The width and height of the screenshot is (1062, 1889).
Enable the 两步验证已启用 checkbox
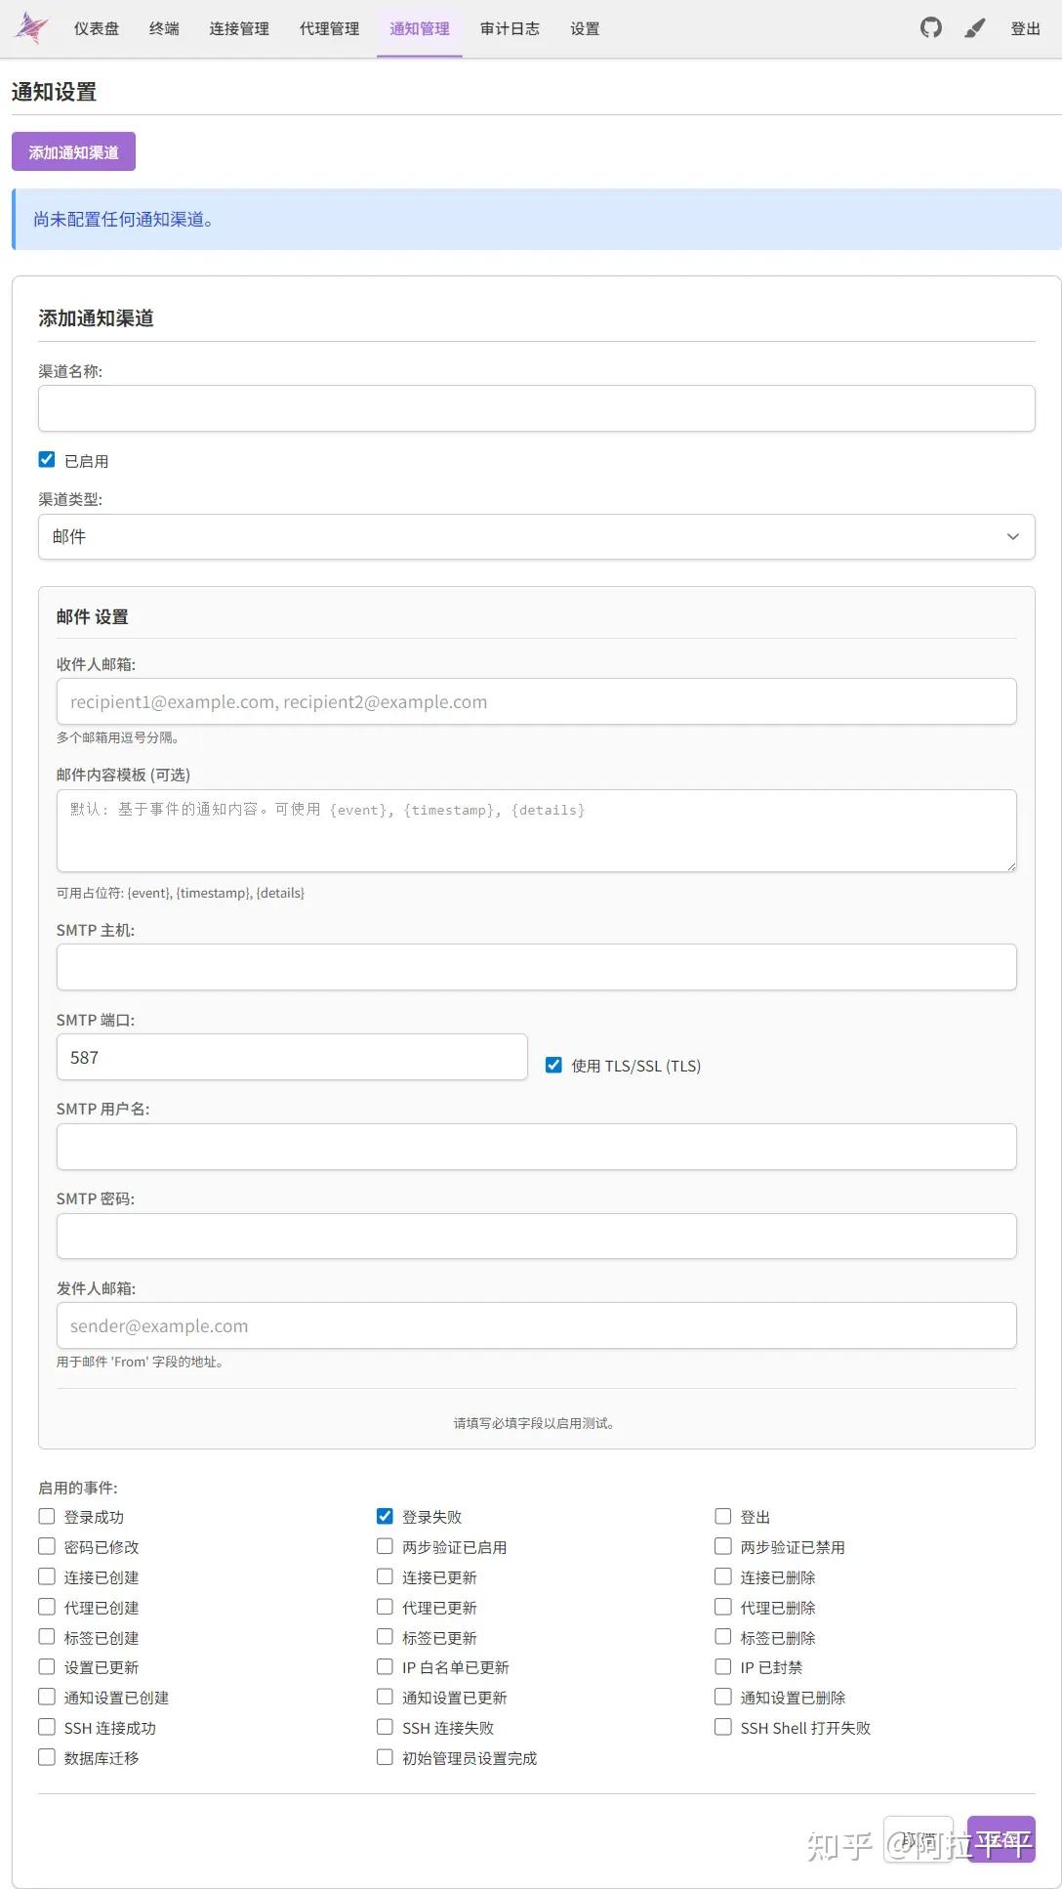click(385, 1546)
